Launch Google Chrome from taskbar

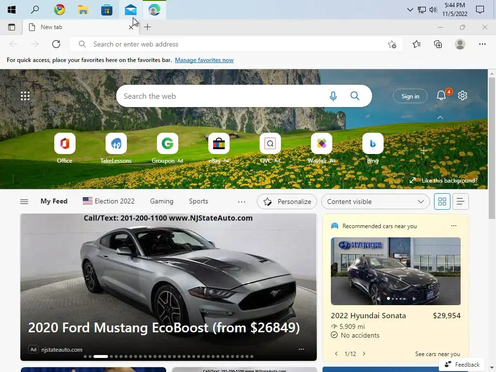tap(59, 10)
